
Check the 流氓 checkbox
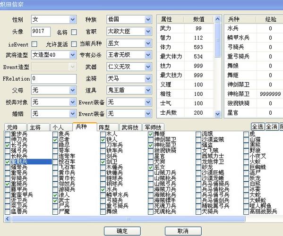(198, 135)
